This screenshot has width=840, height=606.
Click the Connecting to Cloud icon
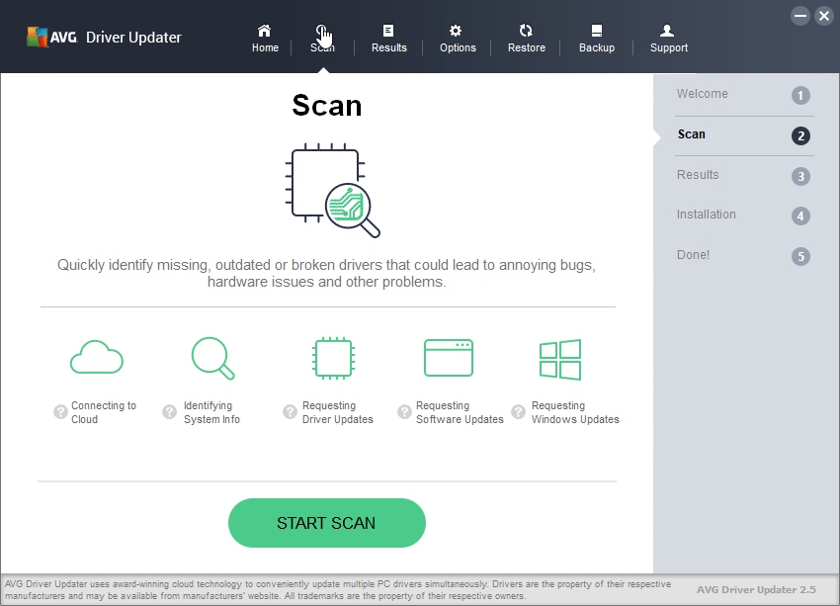[97, 358]
